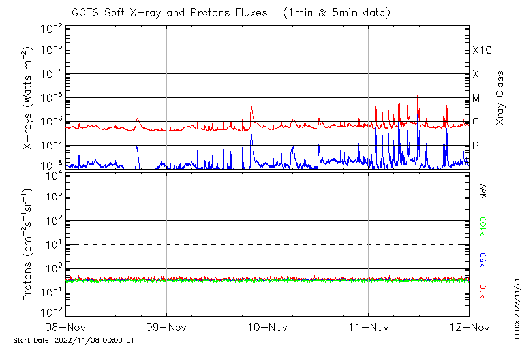The image size is (522, 346).
Task: Click the blue ≥50 MeV legend label
Action: tap(484, 261)
